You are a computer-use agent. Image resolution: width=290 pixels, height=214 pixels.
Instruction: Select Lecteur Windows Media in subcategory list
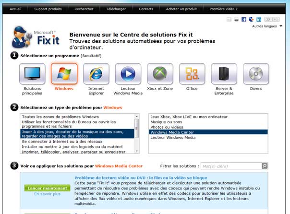(x=208, y=138)
